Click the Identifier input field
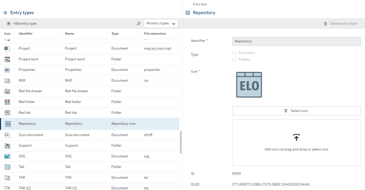365x190 pixels. tap(296, 41)
